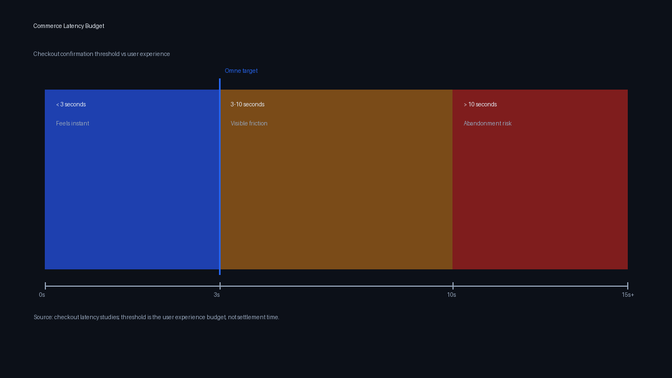Select the 0s axis label

tap(42, 295)
